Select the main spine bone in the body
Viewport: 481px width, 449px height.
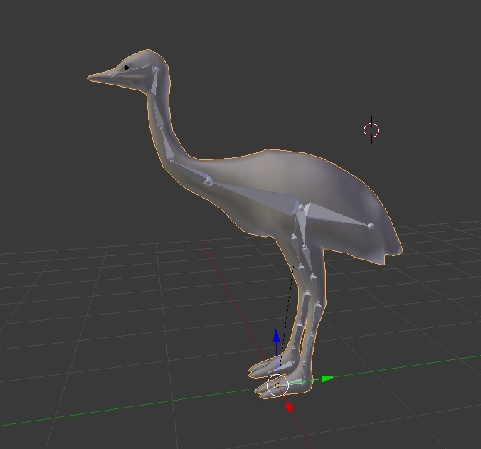point(256,196)
